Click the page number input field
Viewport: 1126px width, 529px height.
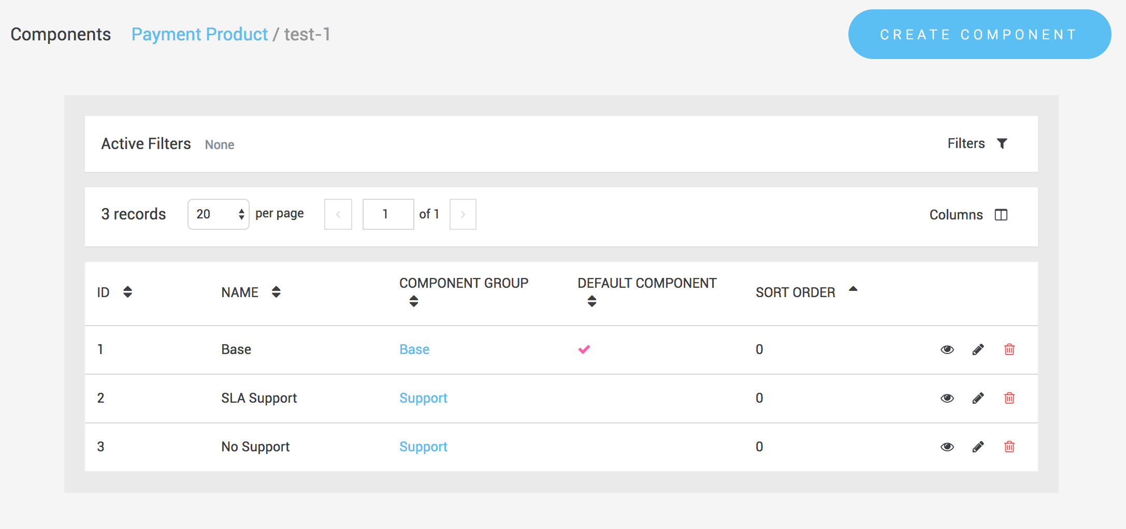(388, 214)
